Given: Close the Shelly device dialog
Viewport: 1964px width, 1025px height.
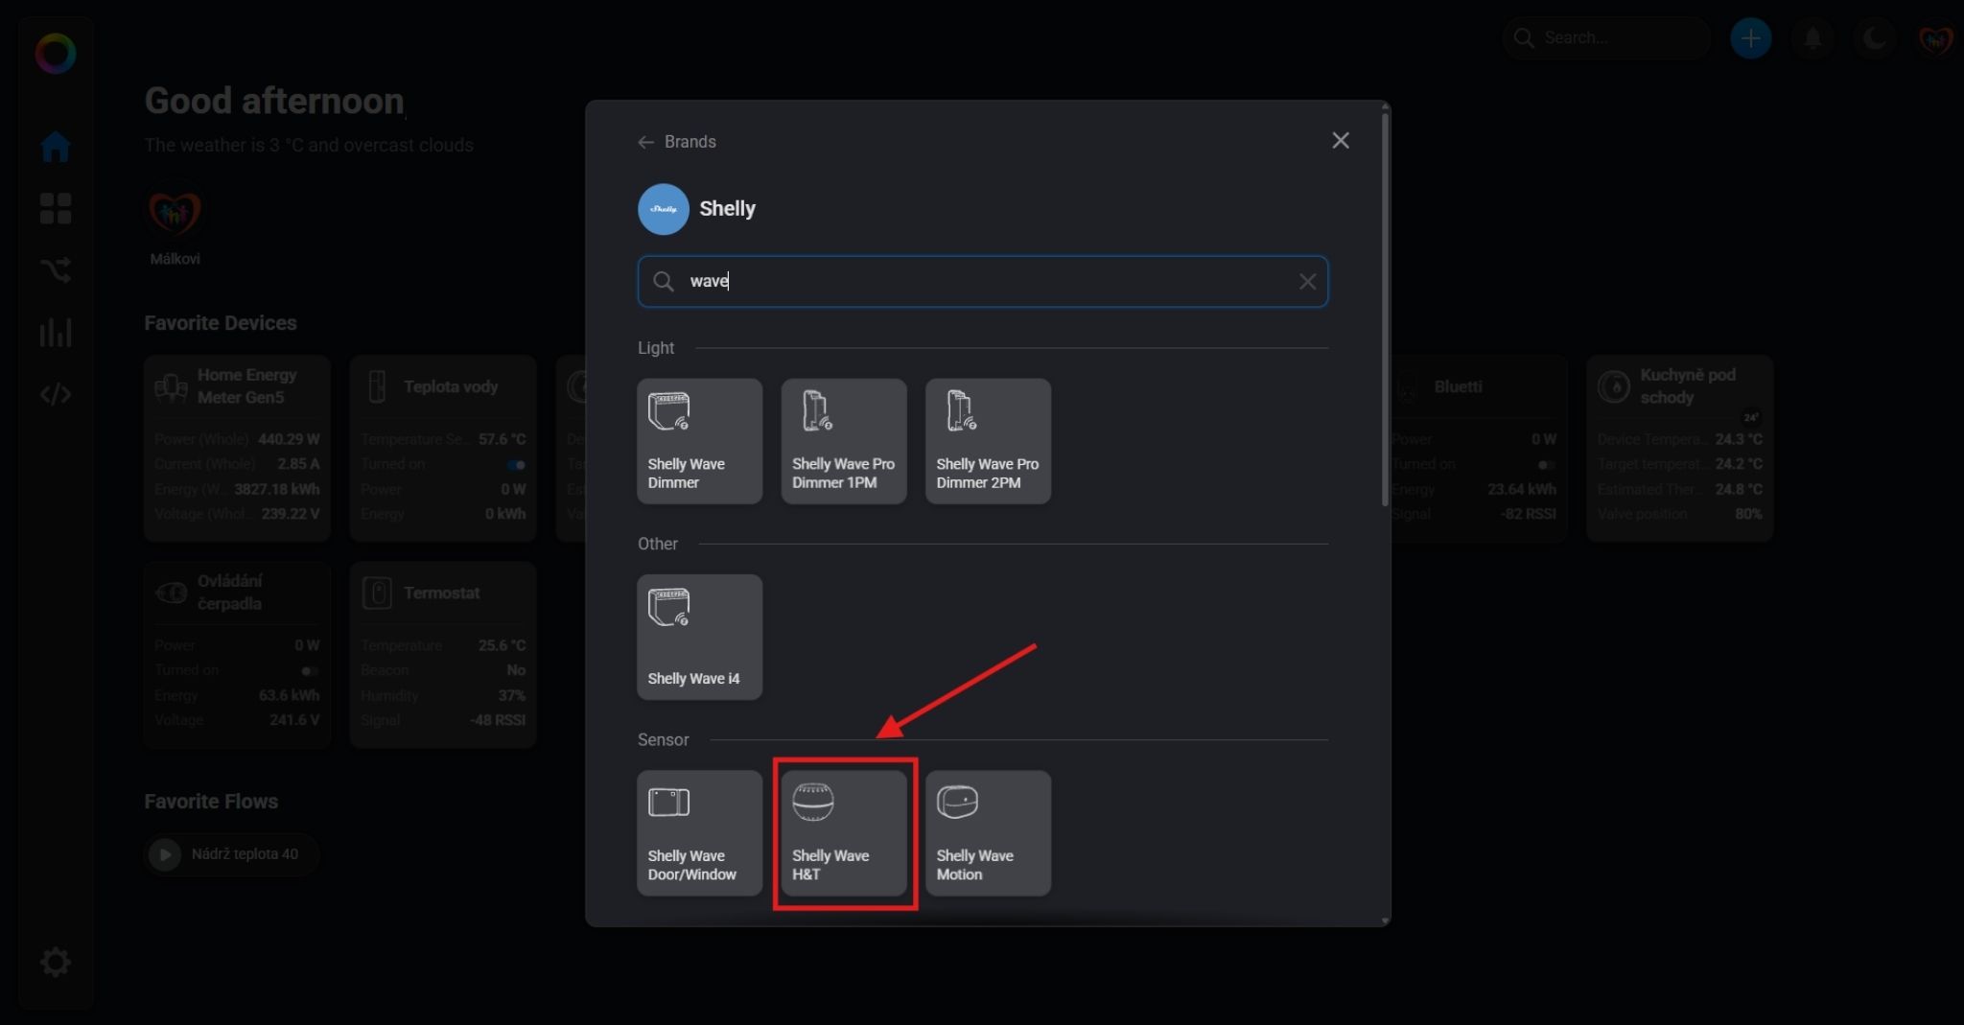Looking at the screenshot, I should tap(1340, 141).
